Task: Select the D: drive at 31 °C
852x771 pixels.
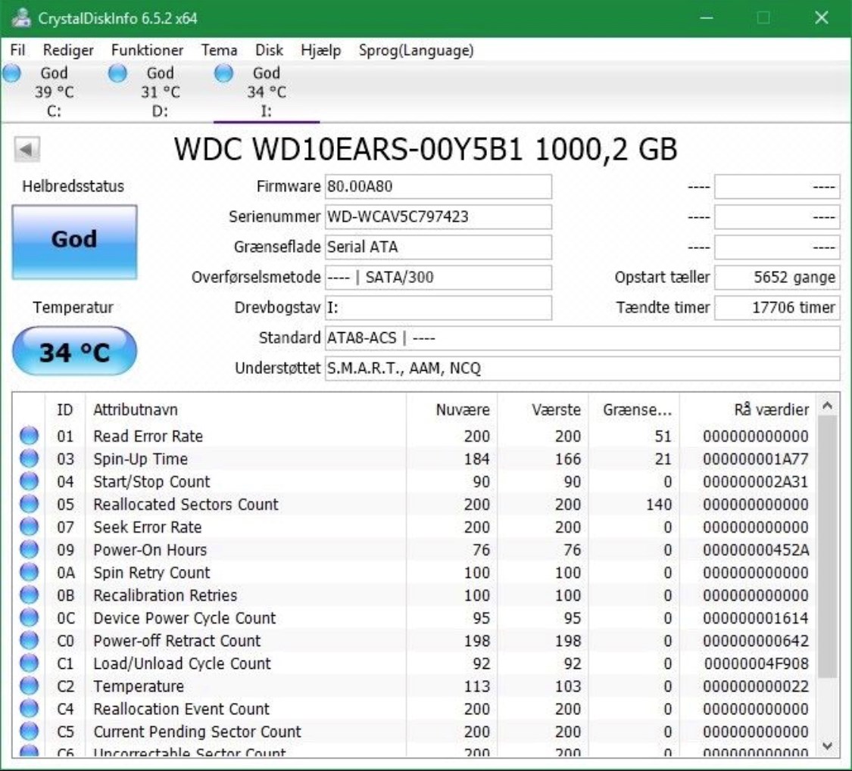Action: (160, 92)
